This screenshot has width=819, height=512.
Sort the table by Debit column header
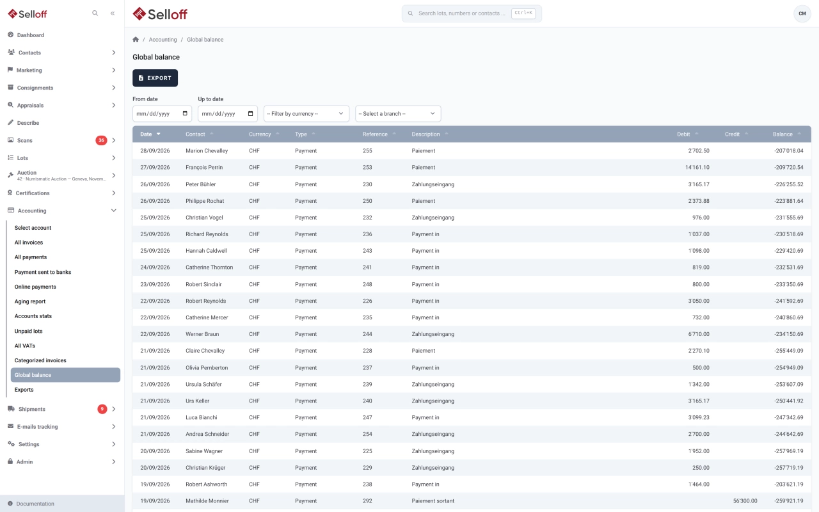(688, 134)
